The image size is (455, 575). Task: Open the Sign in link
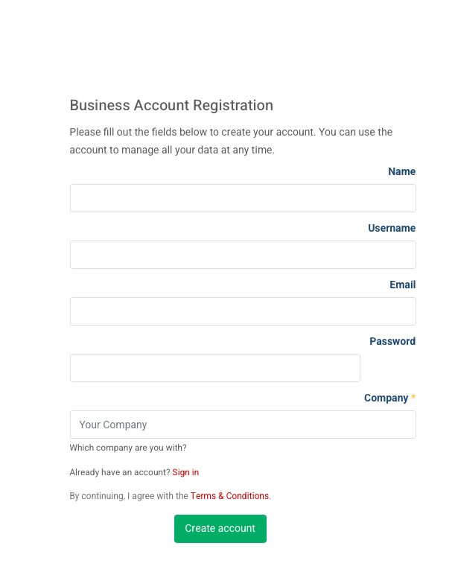click(x=185, y=472)
